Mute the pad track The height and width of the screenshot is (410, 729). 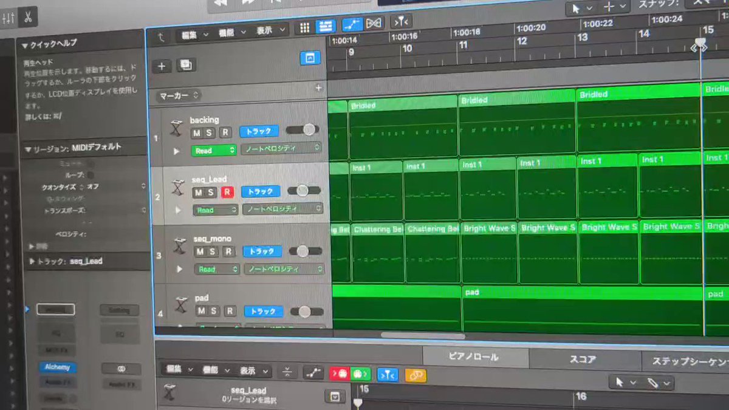[x=200, y=311]
